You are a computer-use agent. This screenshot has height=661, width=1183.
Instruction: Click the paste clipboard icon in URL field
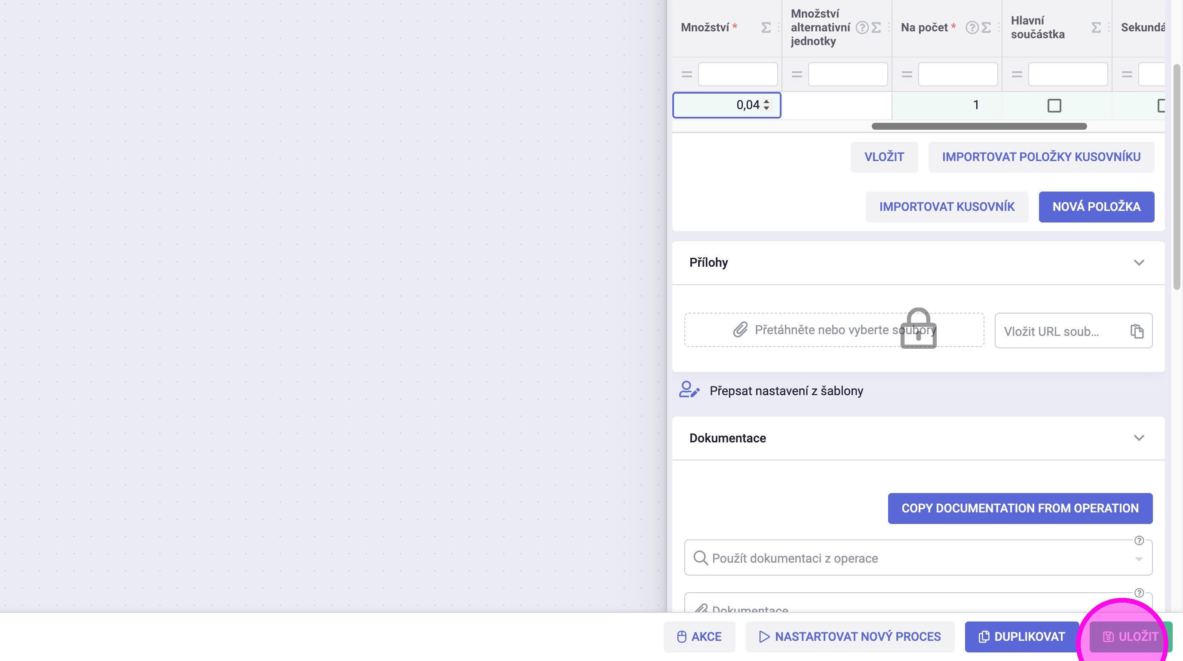click(1137, 331)
